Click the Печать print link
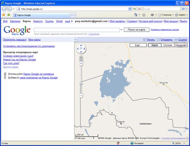Image resolution: width=190 pixels, height=146 pixels. click(x=151, y=40)
